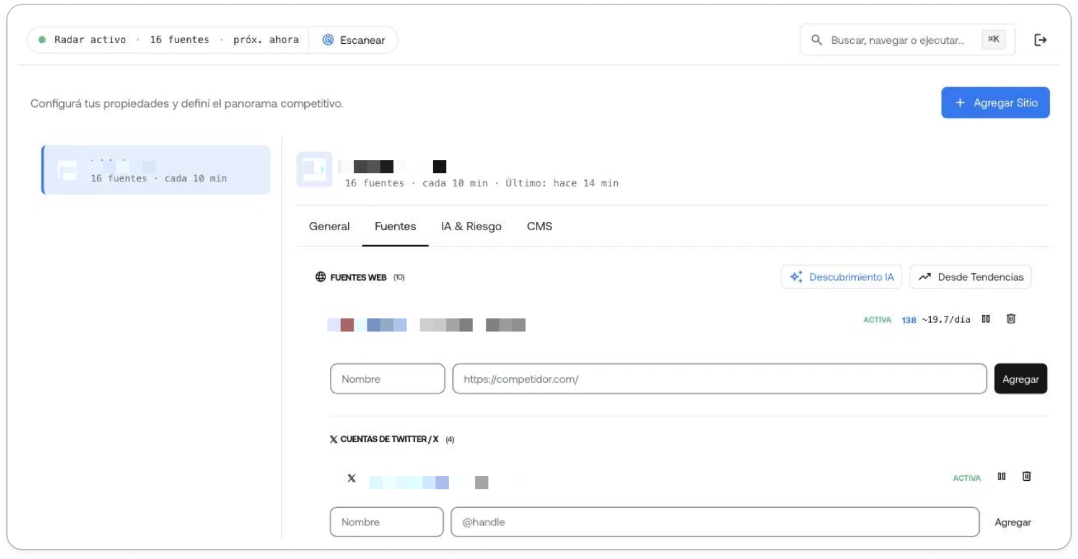
Task: Click the "https://competidor.com/" URL field
Action: click(x=719, y=379)
